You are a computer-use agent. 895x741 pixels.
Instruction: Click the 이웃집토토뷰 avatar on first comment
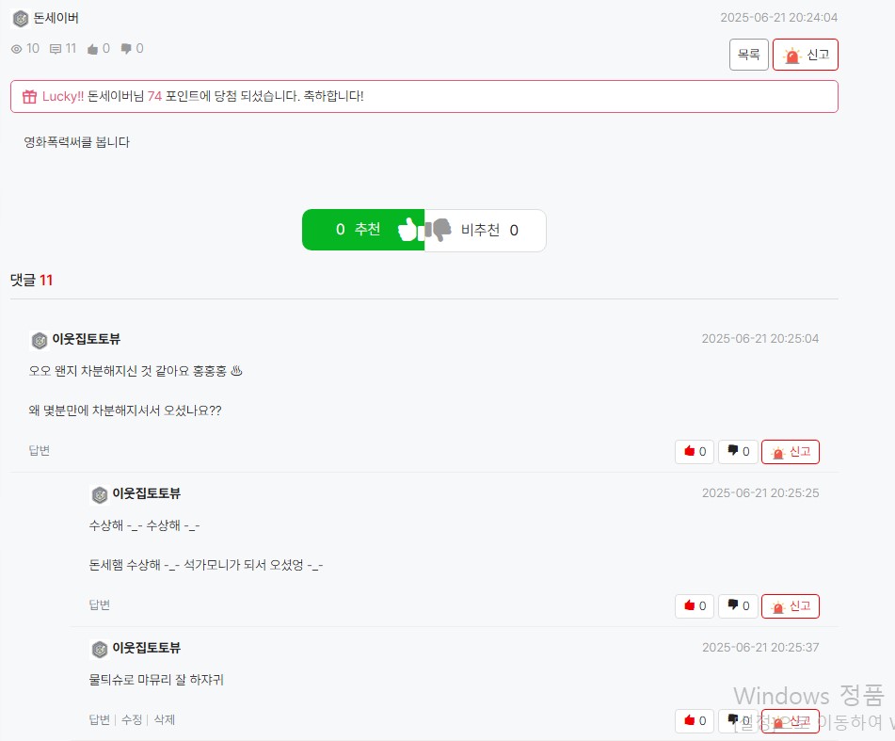40,341
